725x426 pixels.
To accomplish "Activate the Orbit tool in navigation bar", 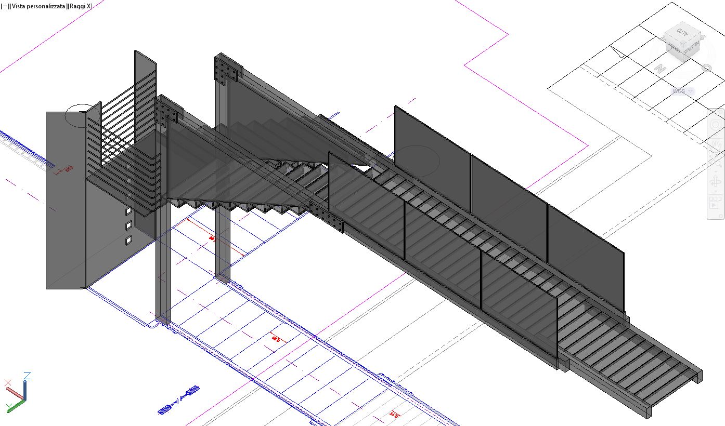I will [715, 181].
